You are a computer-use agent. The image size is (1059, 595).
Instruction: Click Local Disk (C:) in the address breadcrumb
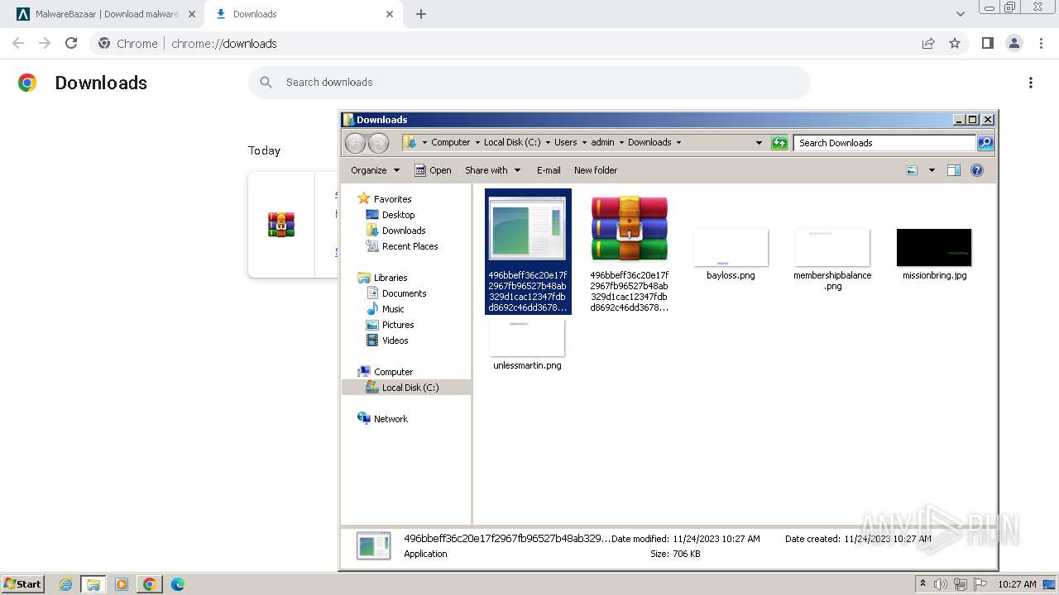click(x=512, y=142)
